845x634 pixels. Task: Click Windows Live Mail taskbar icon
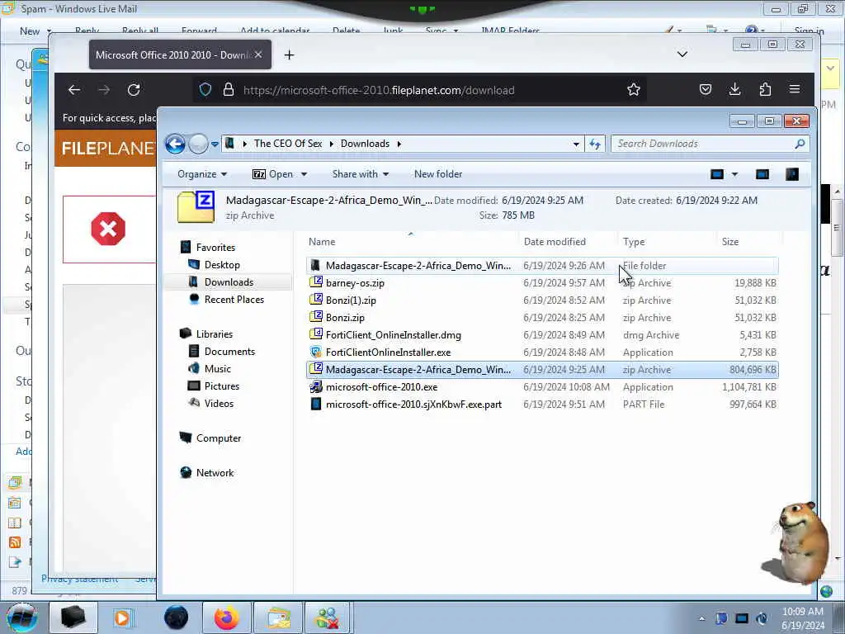(x=278, y=617)
